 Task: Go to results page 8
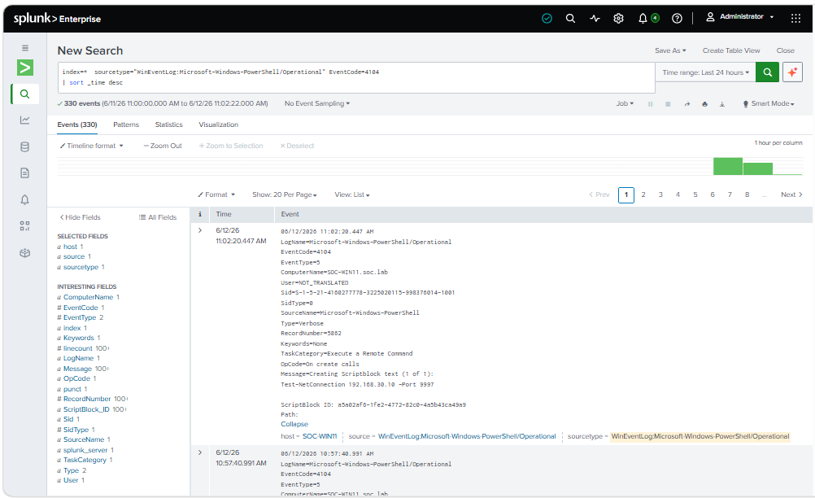pos(747,194)
